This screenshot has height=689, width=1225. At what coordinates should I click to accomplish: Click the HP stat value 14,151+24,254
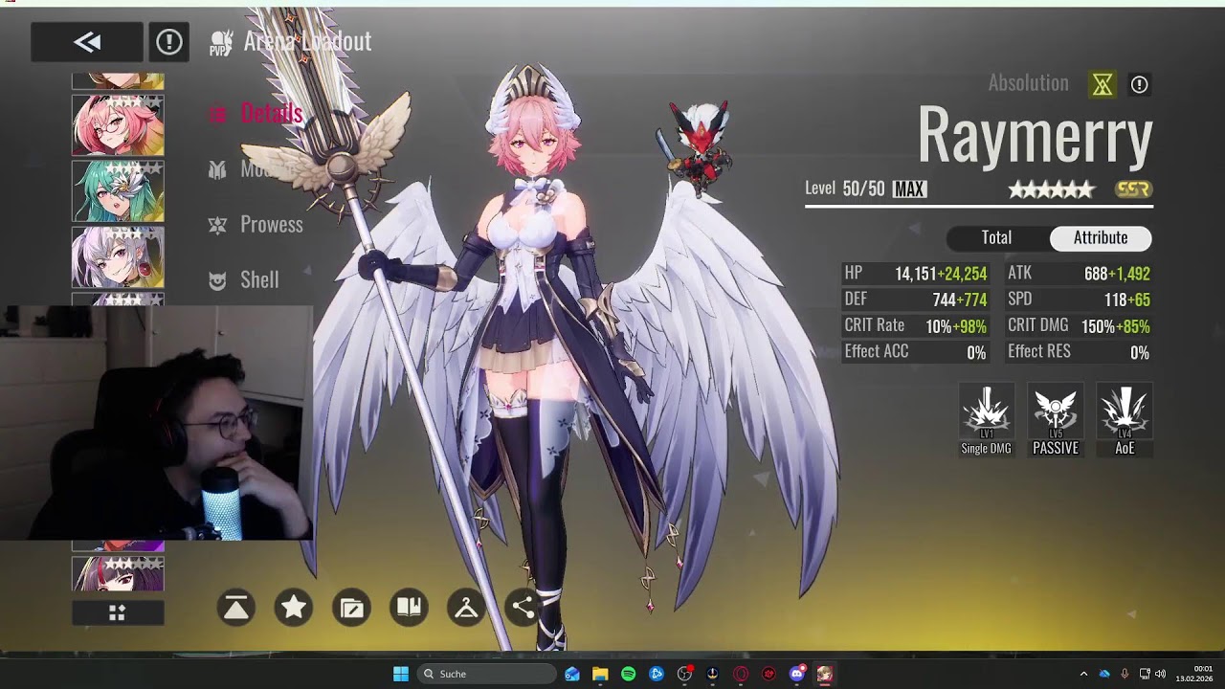941,274
